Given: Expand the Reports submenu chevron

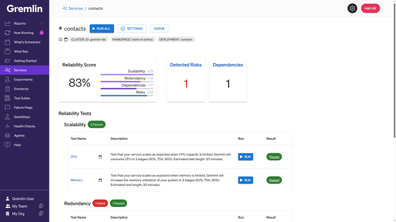Looking at the screenshot, I should click(41, 24).
